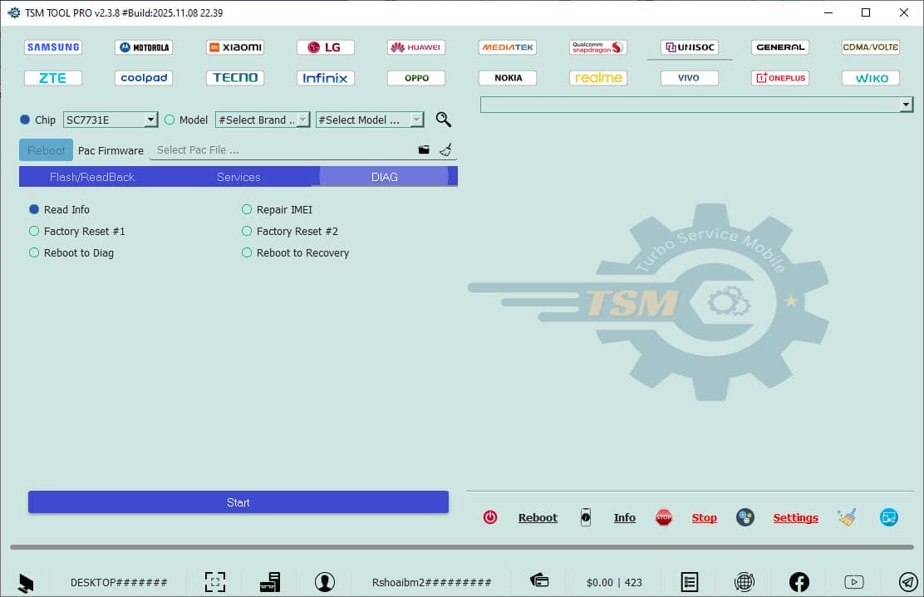Click the phone info icon between Reboot and Info
Viewport: 924px width, 597px height.
(x=586, y=516)
